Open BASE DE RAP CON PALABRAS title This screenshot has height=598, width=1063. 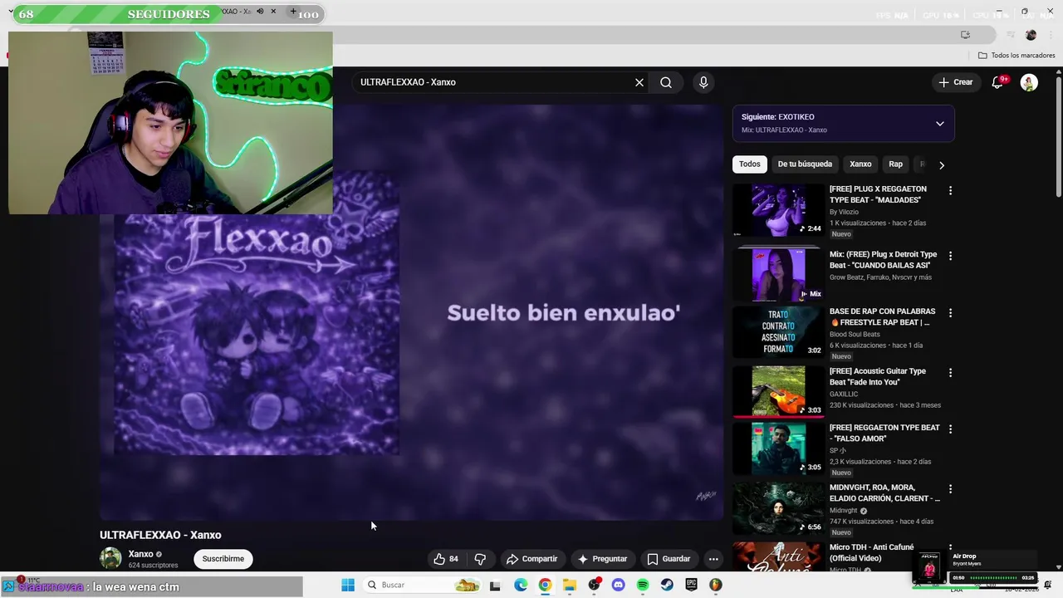(882, 316)
